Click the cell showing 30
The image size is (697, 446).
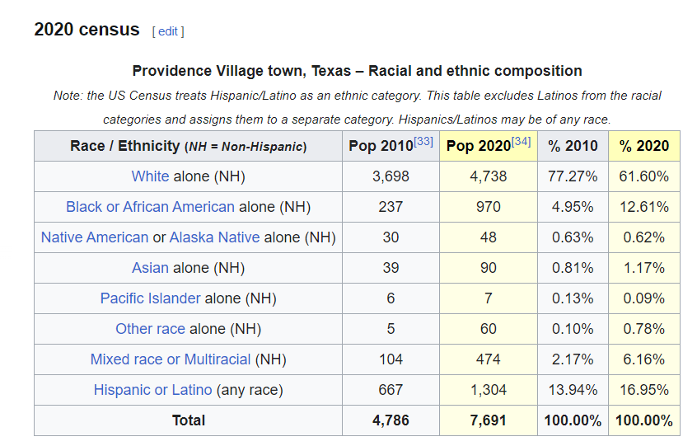(x=391, y=237)
